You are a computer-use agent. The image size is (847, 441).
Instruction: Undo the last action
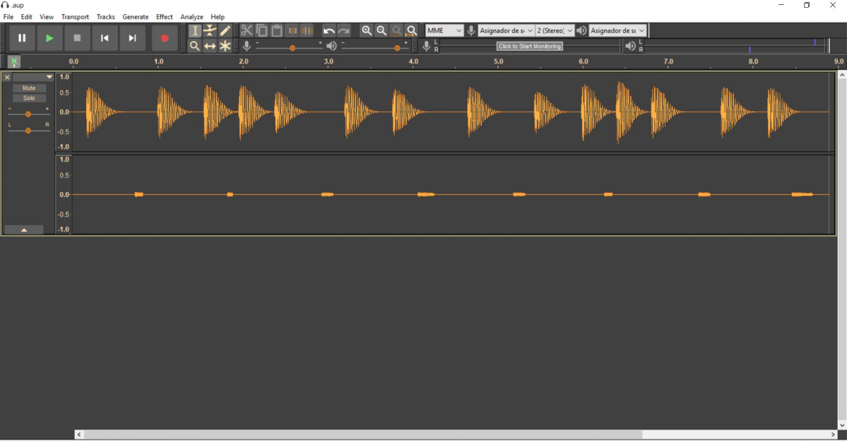329,30
